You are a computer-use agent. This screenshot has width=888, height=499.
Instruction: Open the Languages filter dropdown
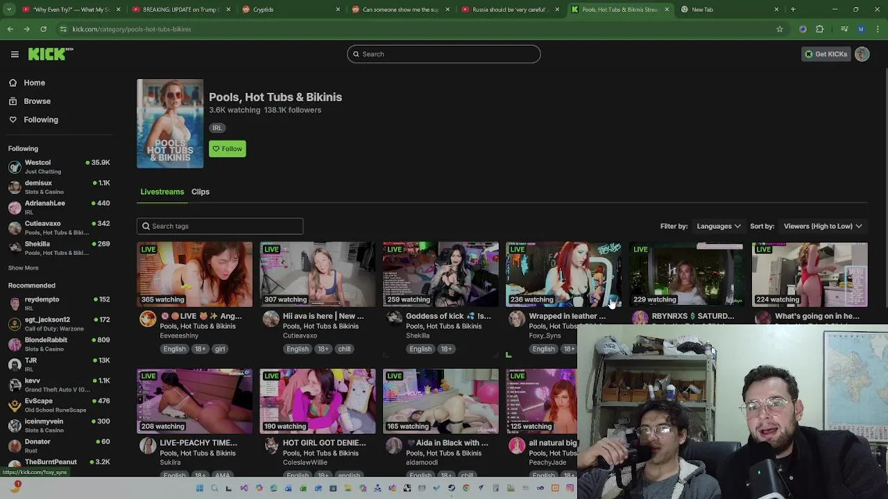pos(719,226)
